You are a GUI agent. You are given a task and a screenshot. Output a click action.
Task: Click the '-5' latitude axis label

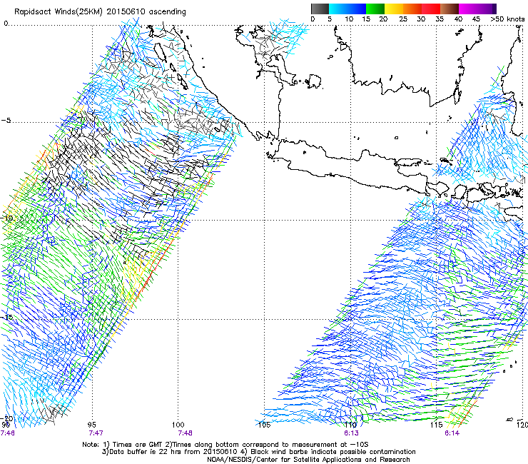click(x=6, y=121)
